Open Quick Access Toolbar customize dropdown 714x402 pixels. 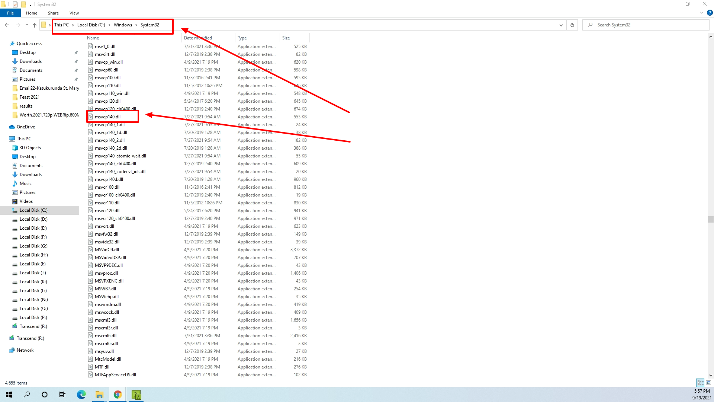pos(30,4)
